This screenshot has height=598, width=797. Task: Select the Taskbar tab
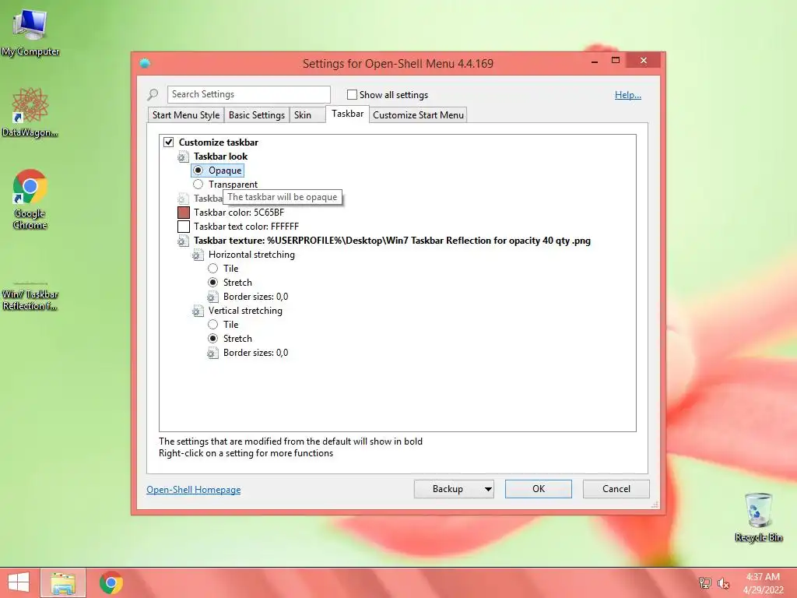[x=348, y=114]
